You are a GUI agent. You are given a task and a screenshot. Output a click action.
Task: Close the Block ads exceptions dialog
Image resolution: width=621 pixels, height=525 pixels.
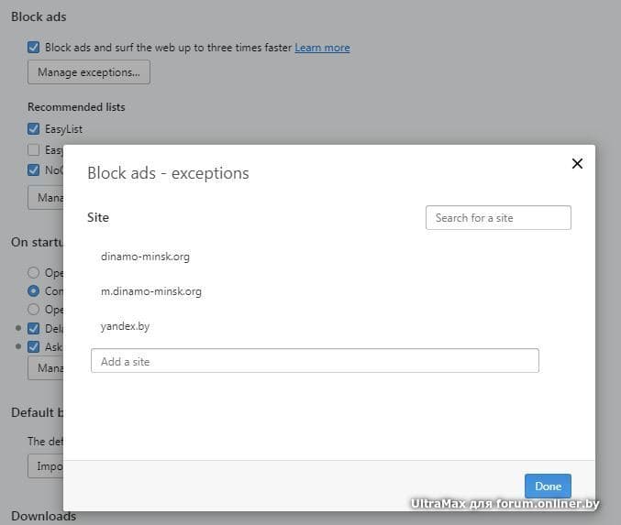pos(577,164)
